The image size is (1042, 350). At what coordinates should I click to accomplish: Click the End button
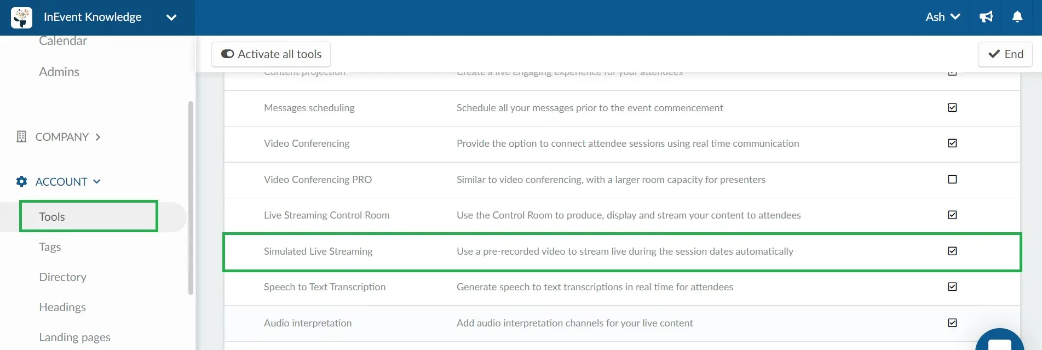(1005, 54)
